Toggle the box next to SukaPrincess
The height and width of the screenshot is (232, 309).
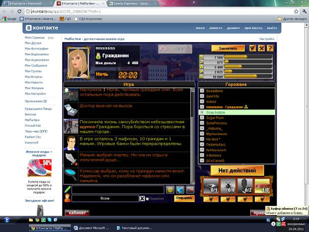pyautogui.click(x=202, y=123)
